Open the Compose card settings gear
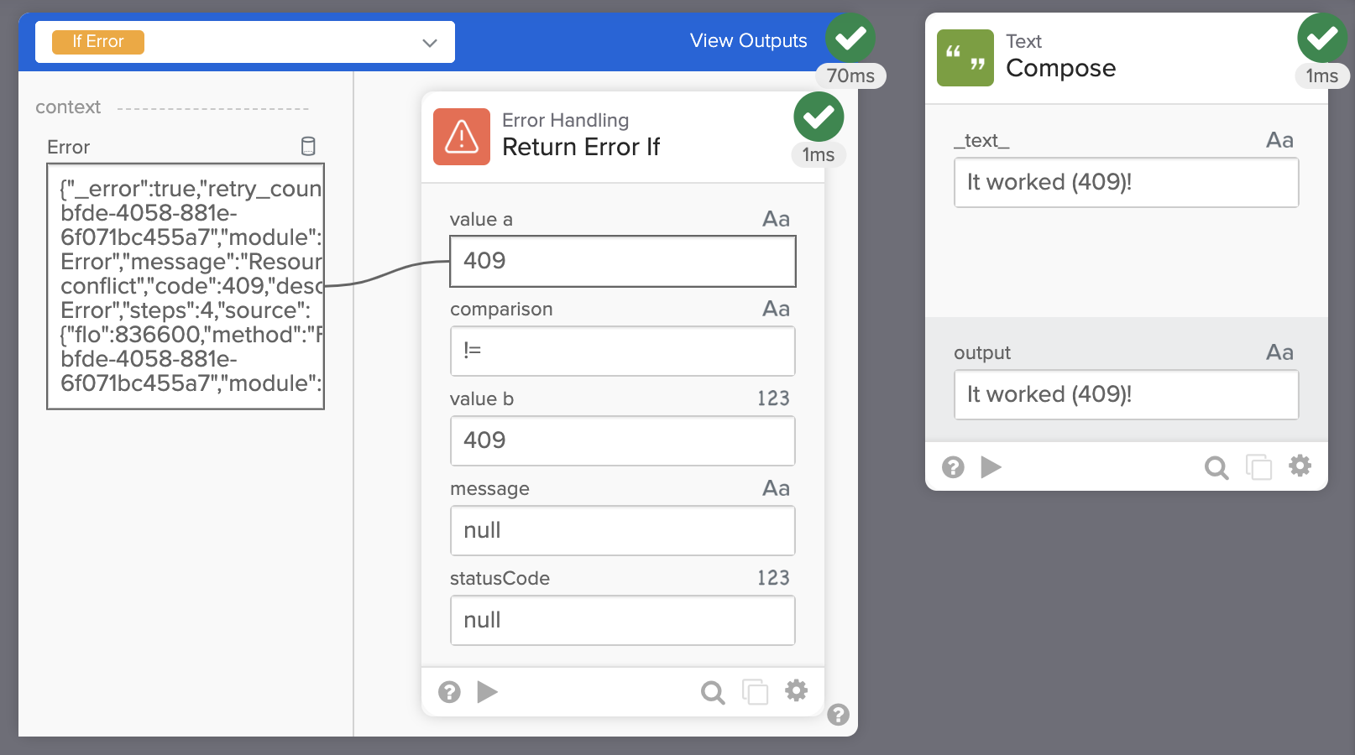Viewport: 1355px width, 755px height. 1300,466
